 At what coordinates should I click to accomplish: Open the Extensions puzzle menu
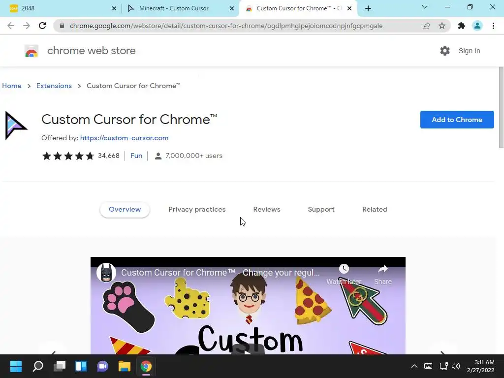pyautogui.click(x=462, y=26)
